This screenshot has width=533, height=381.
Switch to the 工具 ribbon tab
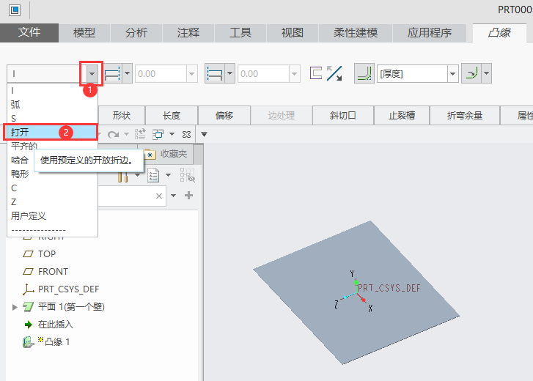point(240,32)
